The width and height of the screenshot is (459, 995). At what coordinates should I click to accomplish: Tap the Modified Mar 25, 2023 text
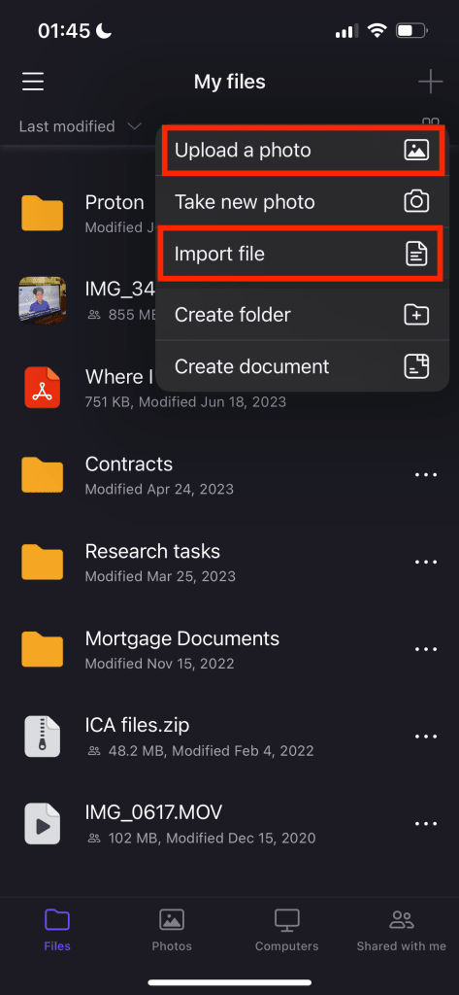[160, 577]
